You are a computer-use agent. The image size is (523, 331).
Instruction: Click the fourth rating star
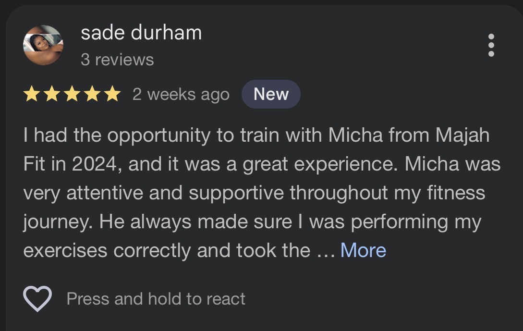(93, 94)
